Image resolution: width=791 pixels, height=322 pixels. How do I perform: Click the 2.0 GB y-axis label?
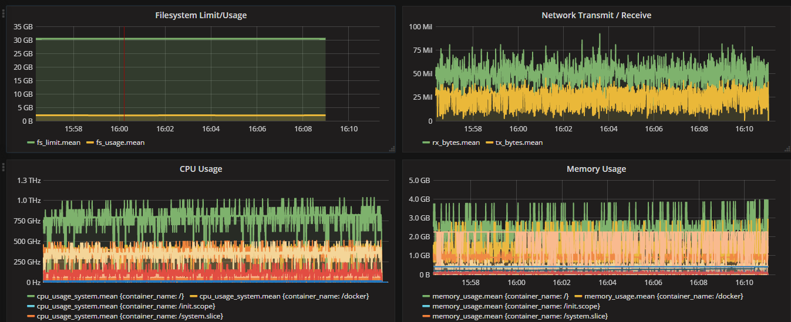pos(419,237)
